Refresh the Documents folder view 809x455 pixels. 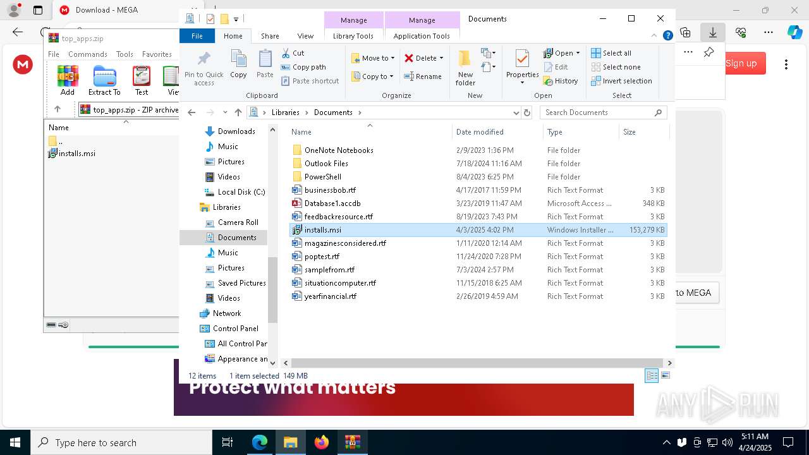click(527, 112)
